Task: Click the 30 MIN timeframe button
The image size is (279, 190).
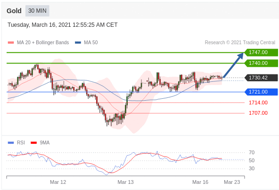Action: (x=37, y=11)
